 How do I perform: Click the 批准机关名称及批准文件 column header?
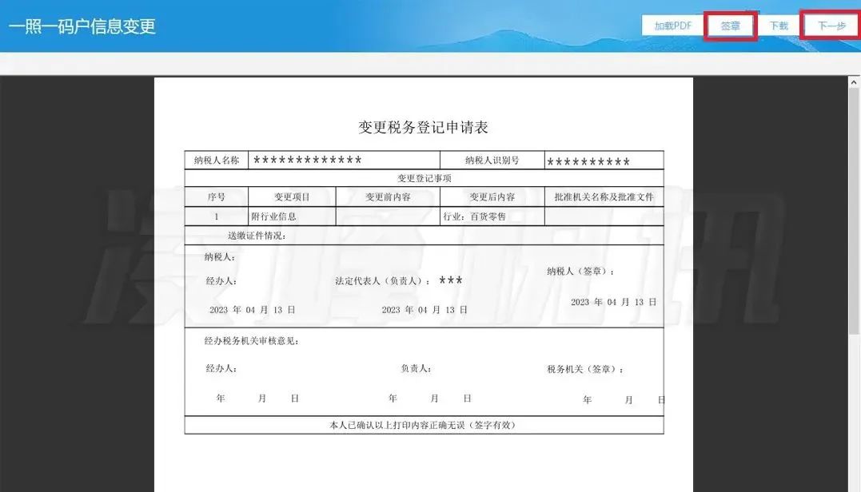pos(604,197)
